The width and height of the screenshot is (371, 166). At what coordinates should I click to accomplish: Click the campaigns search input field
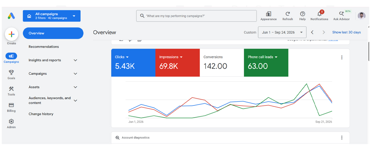click(x=196, y=16)
